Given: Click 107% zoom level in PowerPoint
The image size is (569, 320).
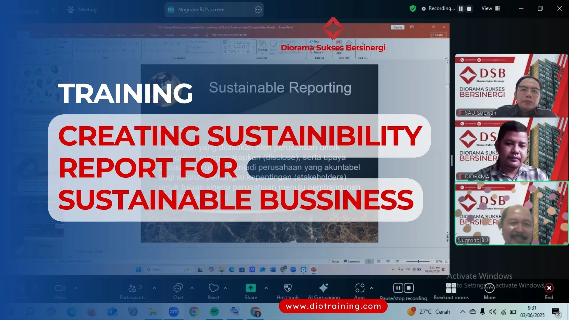Looking at the screenshot, I should coord(439,261).
